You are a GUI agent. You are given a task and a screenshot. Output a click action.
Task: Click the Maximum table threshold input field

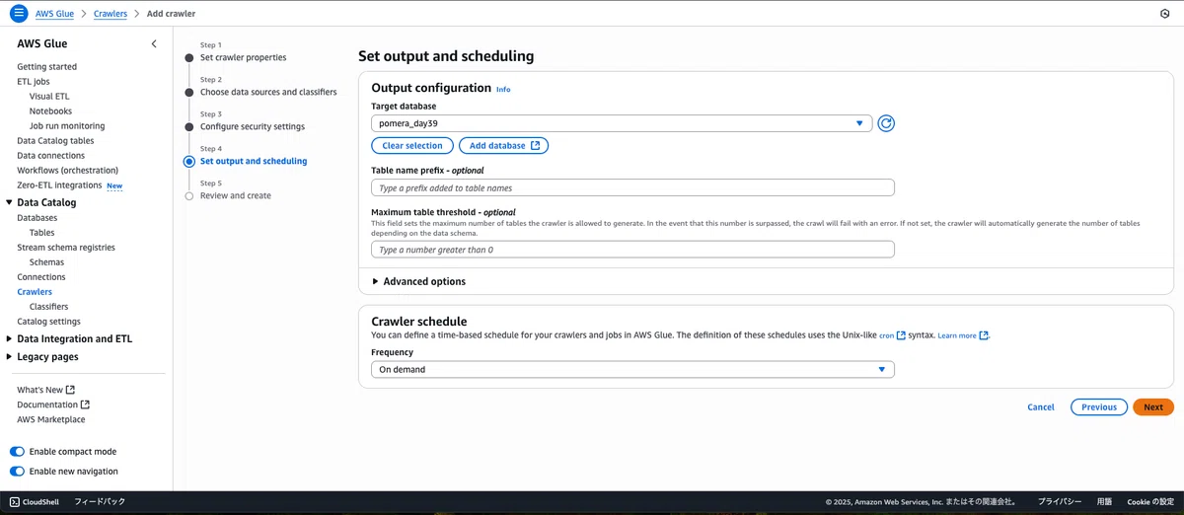tap(632, 250)
